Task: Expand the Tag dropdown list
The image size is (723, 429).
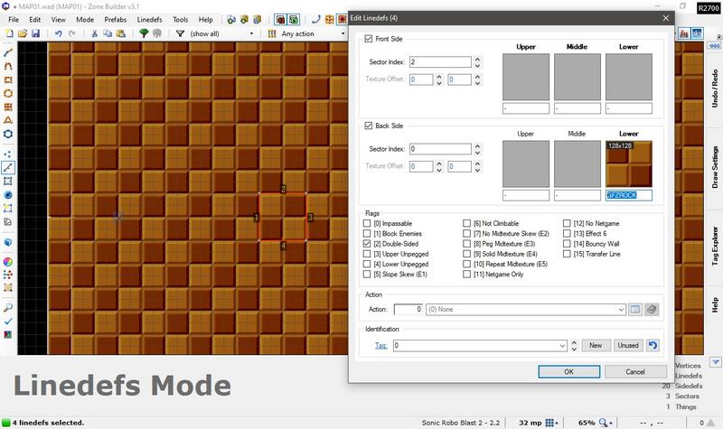Action: [561, 345]
